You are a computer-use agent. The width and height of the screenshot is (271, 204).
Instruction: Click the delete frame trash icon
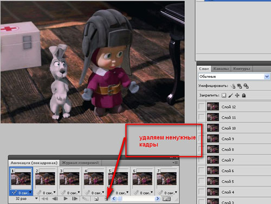click(106, 199)
